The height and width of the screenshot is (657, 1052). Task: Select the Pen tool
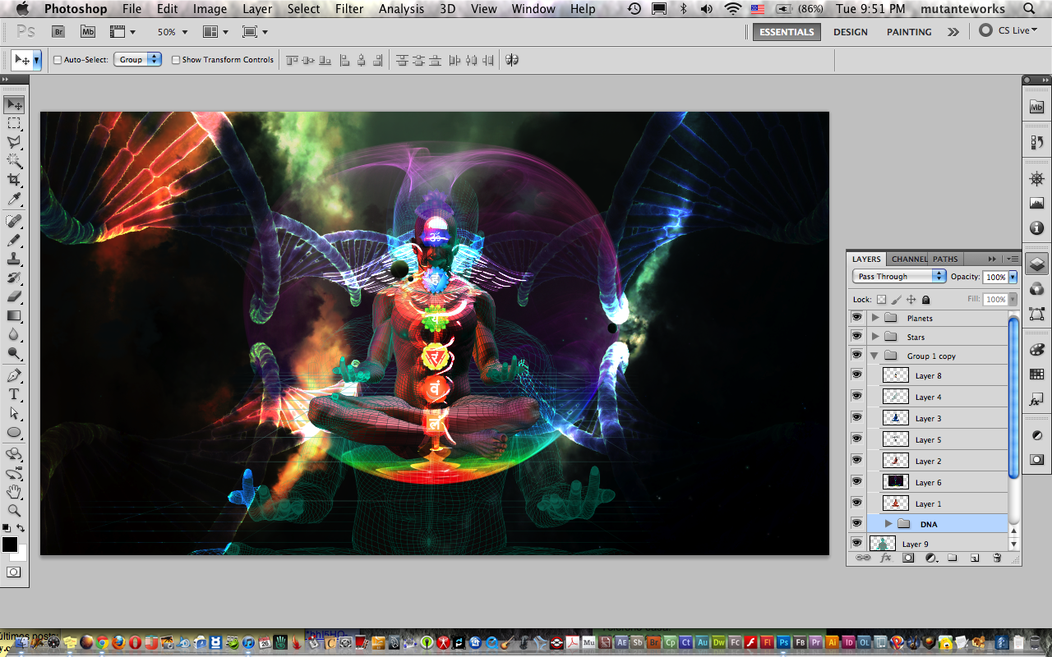[x=14, y=376]
